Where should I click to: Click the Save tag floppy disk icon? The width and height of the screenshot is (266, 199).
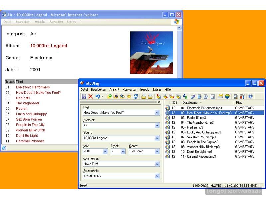(x=84, y=96)
